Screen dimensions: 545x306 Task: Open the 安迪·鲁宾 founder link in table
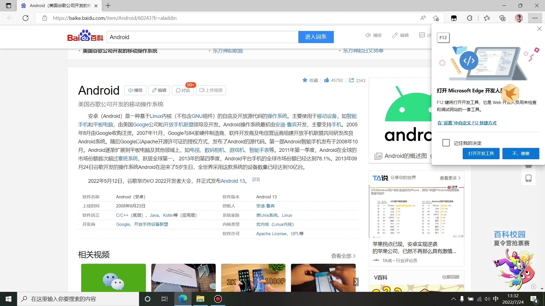point(265,206)
